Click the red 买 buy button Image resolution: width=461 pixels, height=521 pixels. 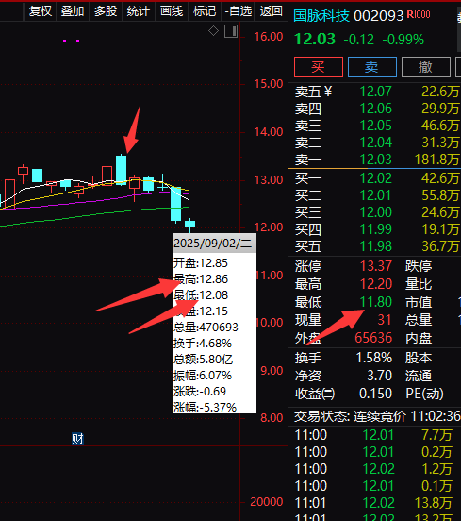click(x=319, y=67)
